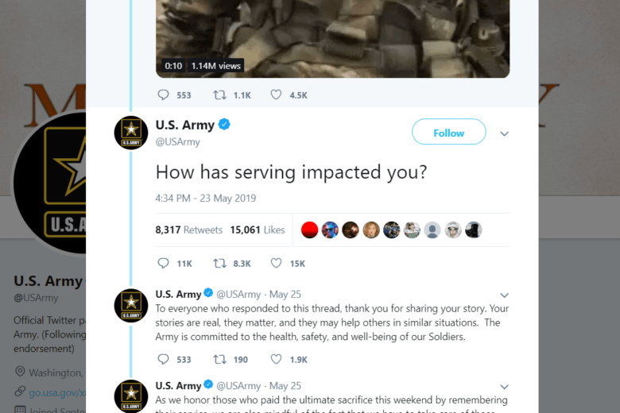
Task: Retweet the 'How has serving impacted you?' tweet
Action: [x=220, y=263]
